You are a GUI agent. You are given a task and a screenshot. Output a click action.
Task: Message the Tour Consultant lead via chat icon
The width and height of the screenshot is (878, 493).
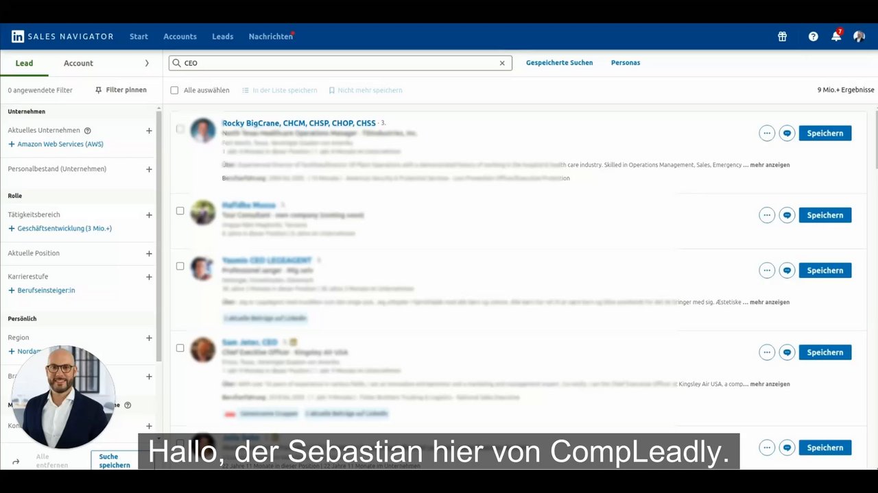pos(787,215)
